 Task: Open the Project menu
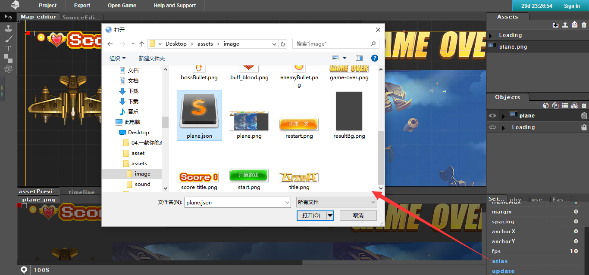[47, 6]
